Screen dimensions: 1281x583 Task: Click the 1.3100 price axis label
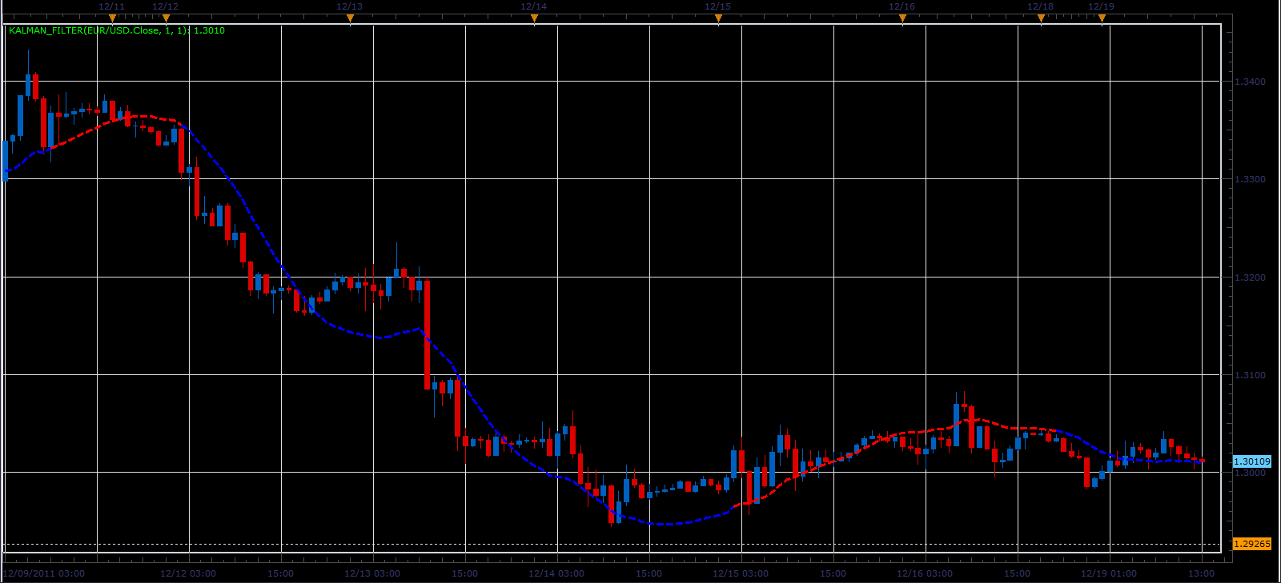(1250, 375)
